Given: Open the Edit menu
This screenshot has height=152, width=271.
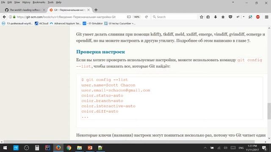Looking at the screenshot, I should [9, 2].
